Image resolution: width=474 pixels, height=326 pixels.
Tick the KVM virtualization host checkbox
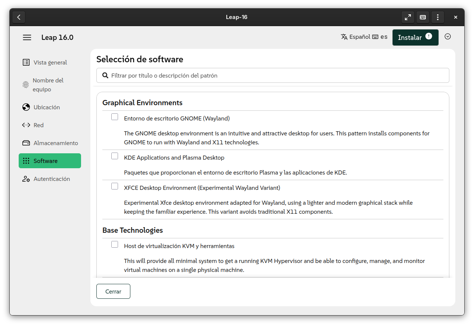tap(115, 245)
